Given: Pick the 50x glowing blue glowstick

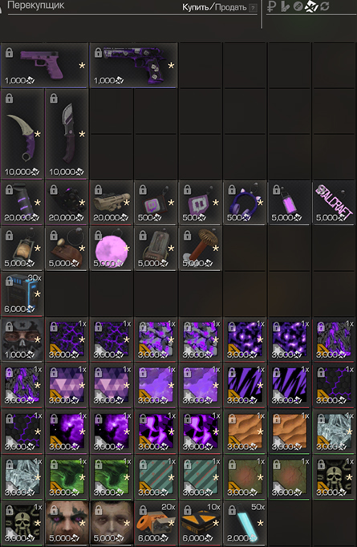Looking at the screenshot, I should (245, 523).
